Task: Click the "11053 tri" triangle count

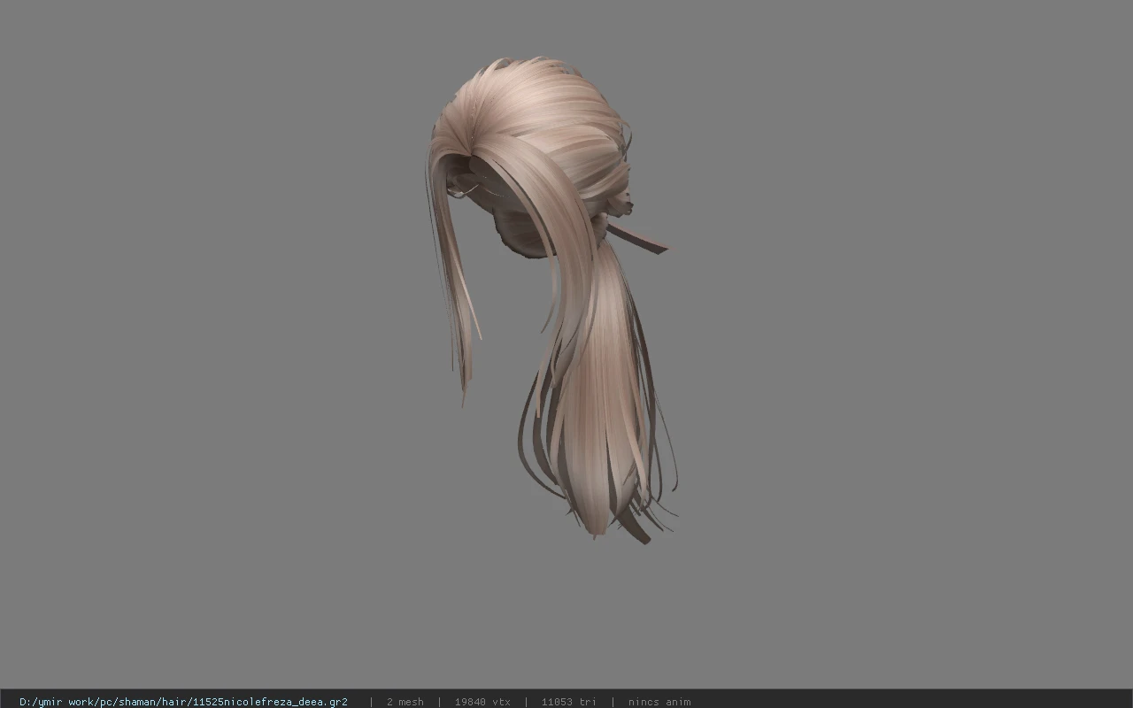Action: (568, 702)
